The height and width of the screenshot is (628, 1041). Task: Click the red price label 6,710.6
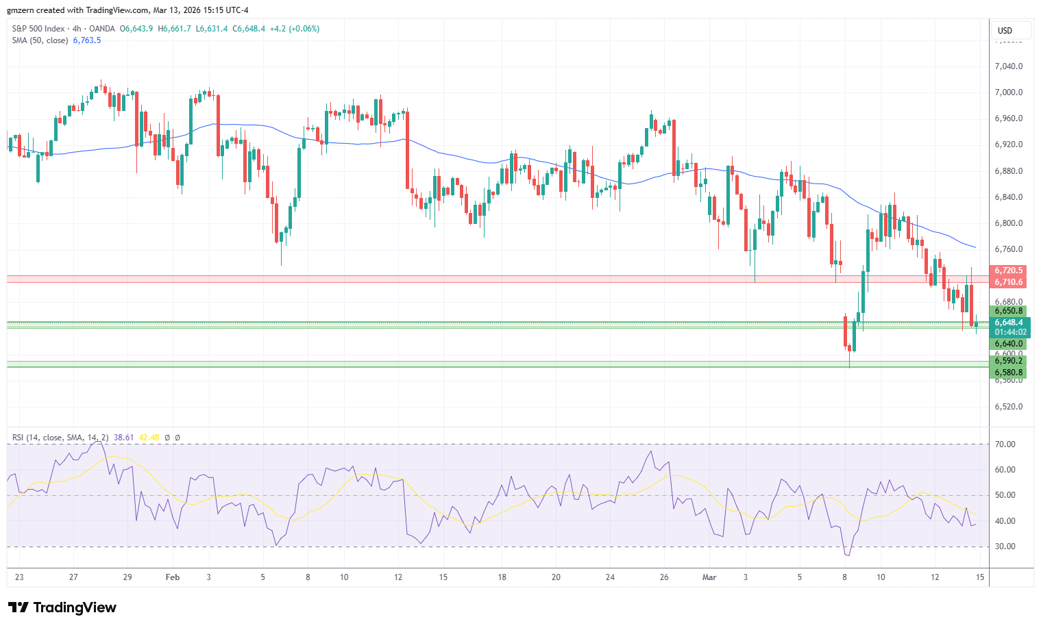pos(1009,282)
